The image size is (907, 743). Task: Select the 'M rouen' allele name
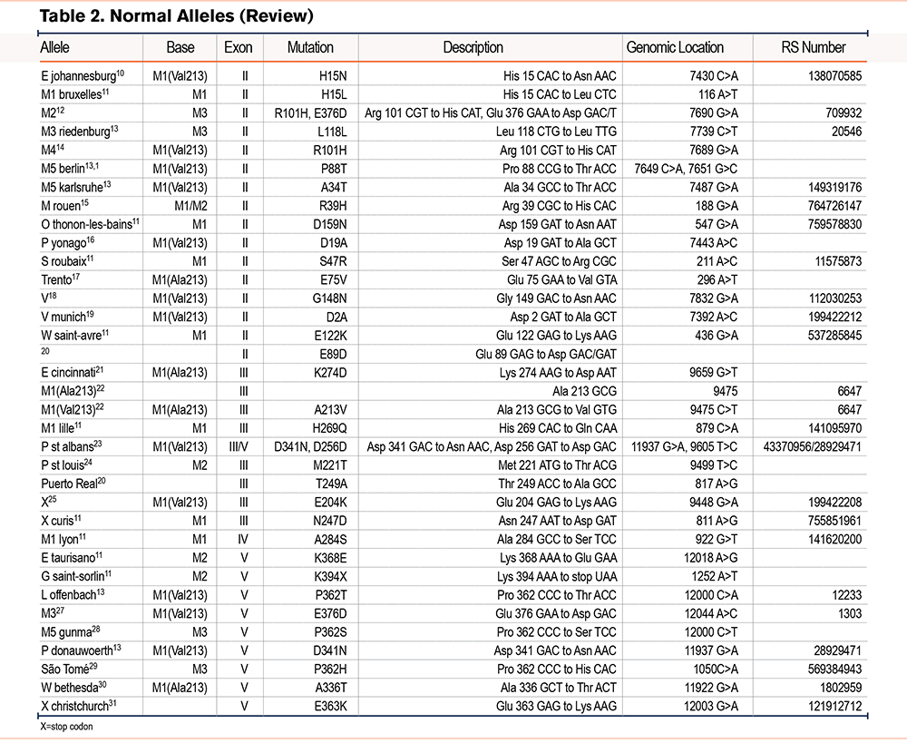coord(61,205)
